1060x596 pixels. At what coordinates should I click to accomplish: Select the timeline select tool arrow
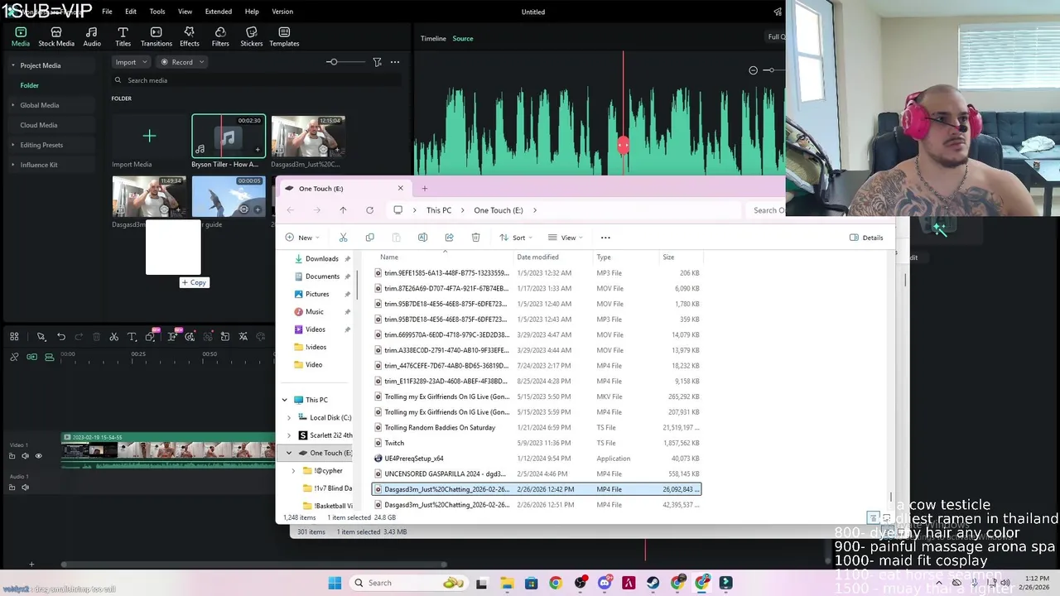point(41,337)
